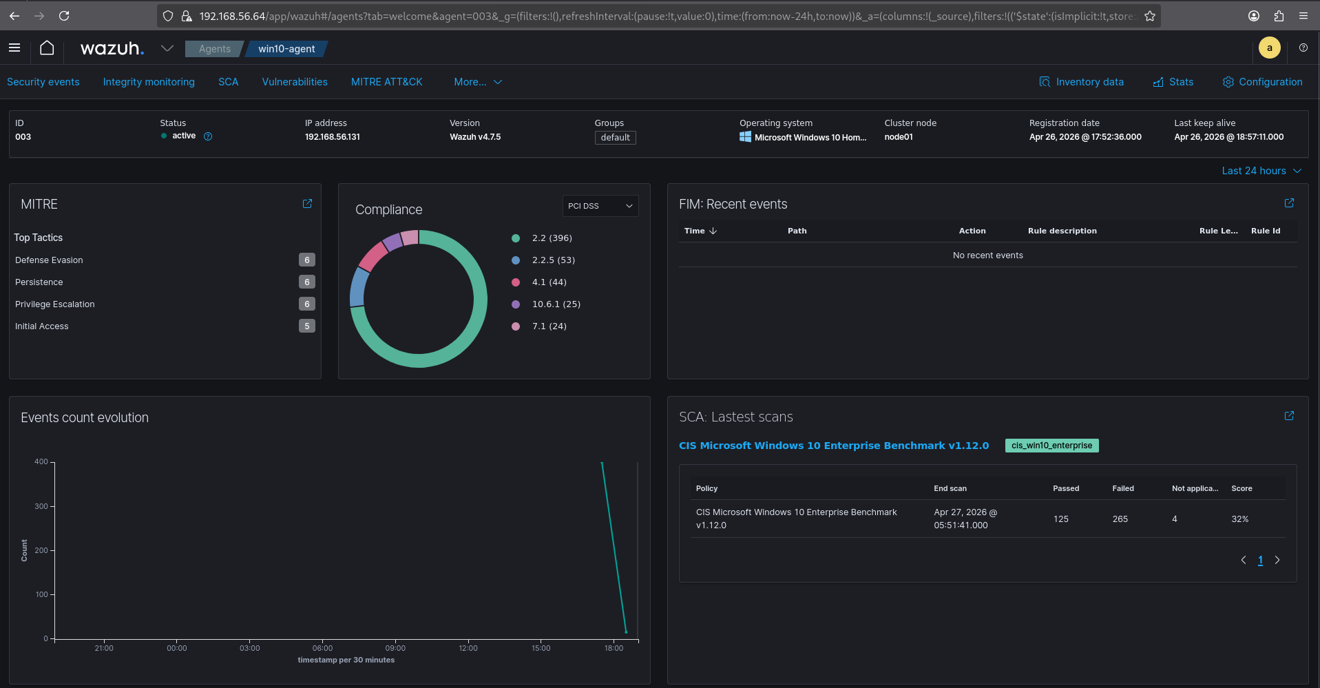
Task: Open the PCI DSS compliance dropdown
Action: [600, 206]
